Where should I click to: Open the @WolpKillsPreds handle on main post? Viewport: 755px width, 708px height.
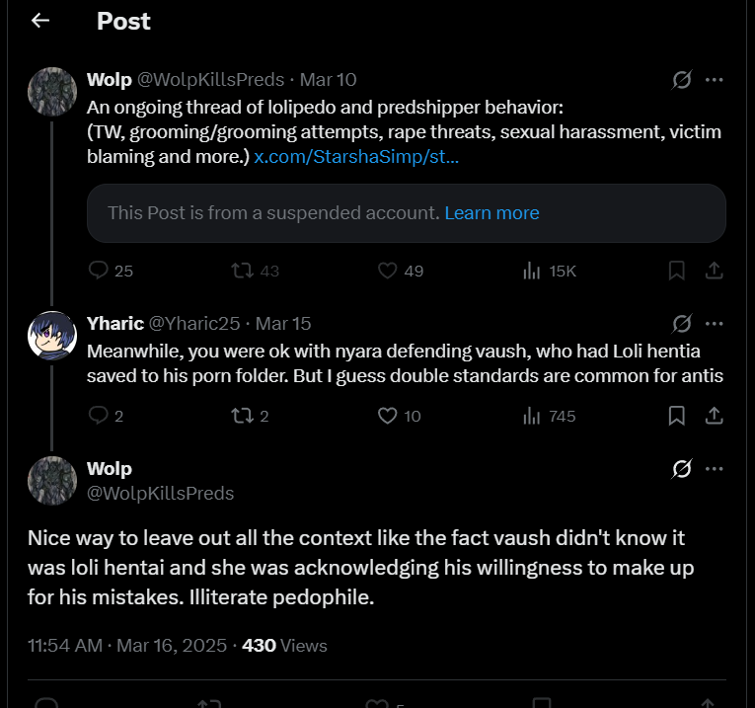pos(160,493)
